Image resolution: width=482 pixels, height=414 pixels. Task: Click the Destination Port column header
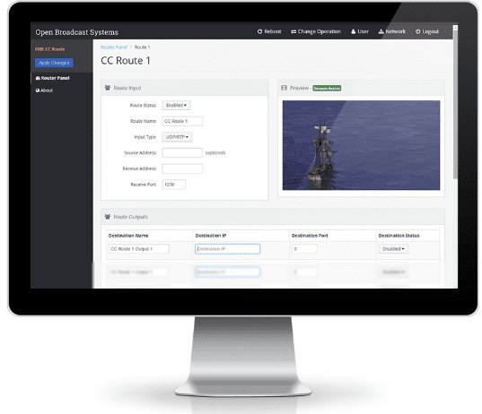pyautogui.click(x=310, y=236)
